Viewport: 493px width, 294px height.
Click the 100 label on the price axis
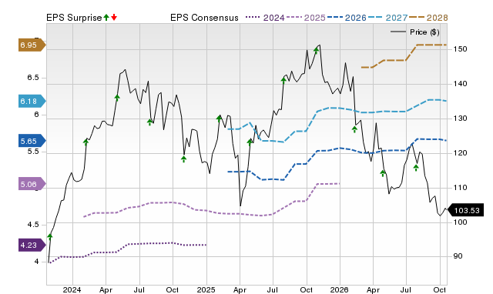pyautogui.click(x=460, y=222)
